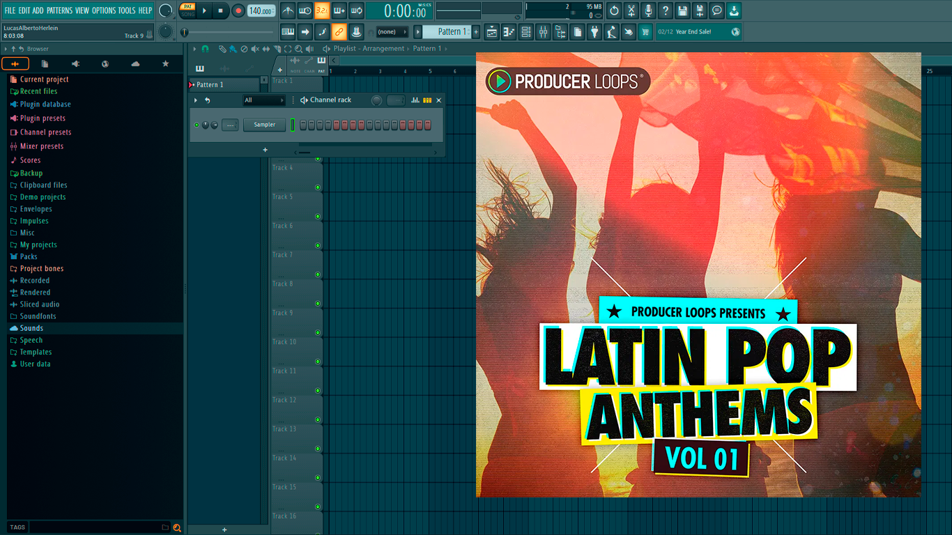Expand the Packs folder

[x=29, y=256]
